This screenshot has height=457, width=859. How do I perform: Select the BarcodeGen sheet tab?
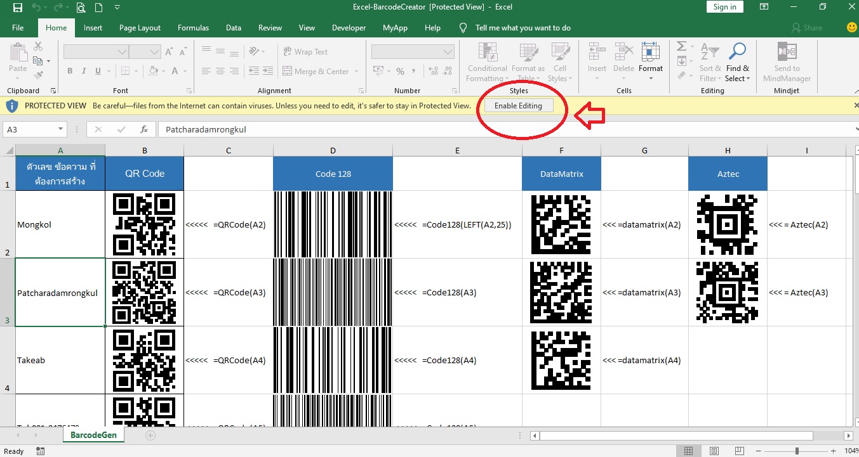(93, 435)
